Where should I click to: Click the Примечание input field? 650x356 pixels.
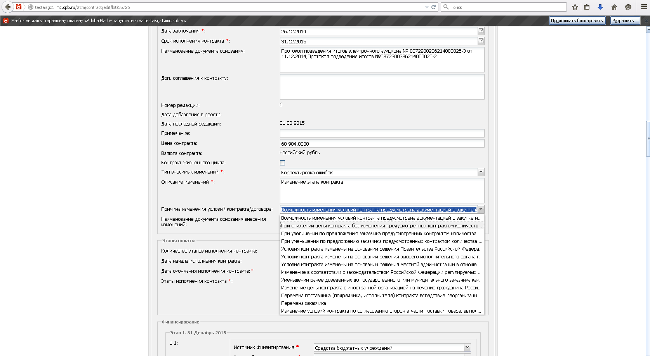click(382, 133)
